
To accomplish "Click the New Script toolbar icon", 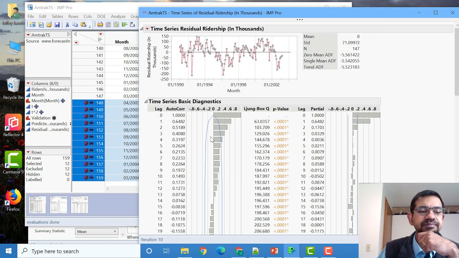I will click(x=41, y=25).
